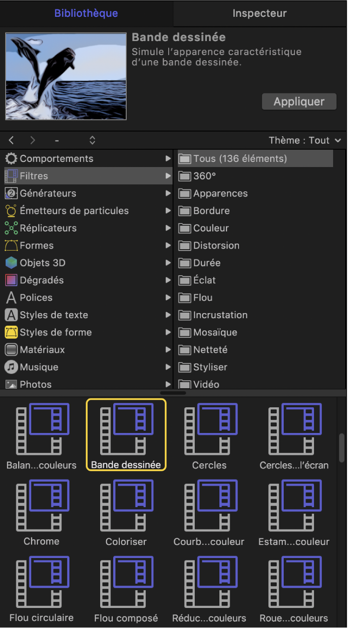Choose the Flou circulaire filter icon

tap(42, 583)
